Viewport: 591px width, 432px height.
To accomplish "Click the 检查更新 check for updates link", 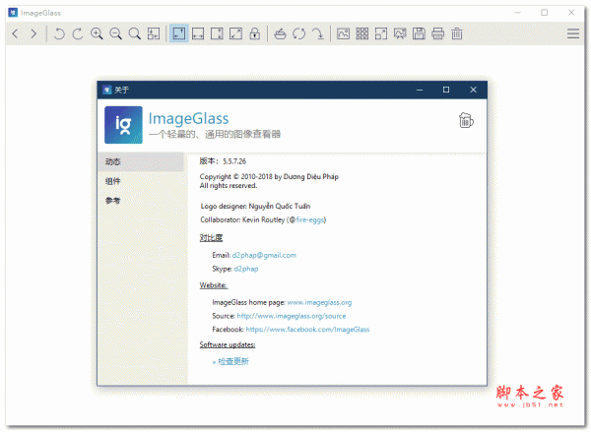I will point(233,361).
